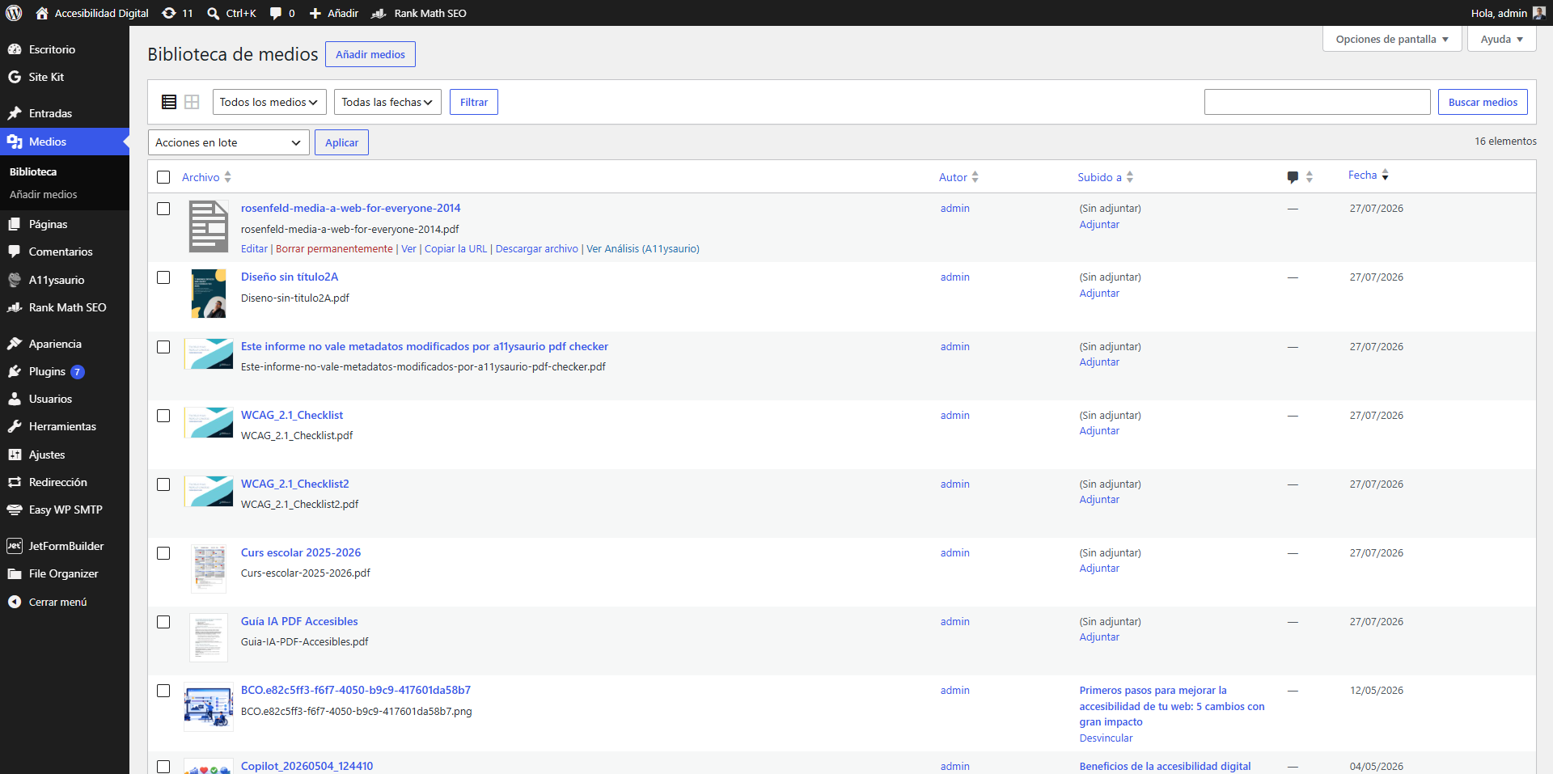Open Comentarios in the sidebar
The image size is (1553, 774).
click(x=65, y=252)
